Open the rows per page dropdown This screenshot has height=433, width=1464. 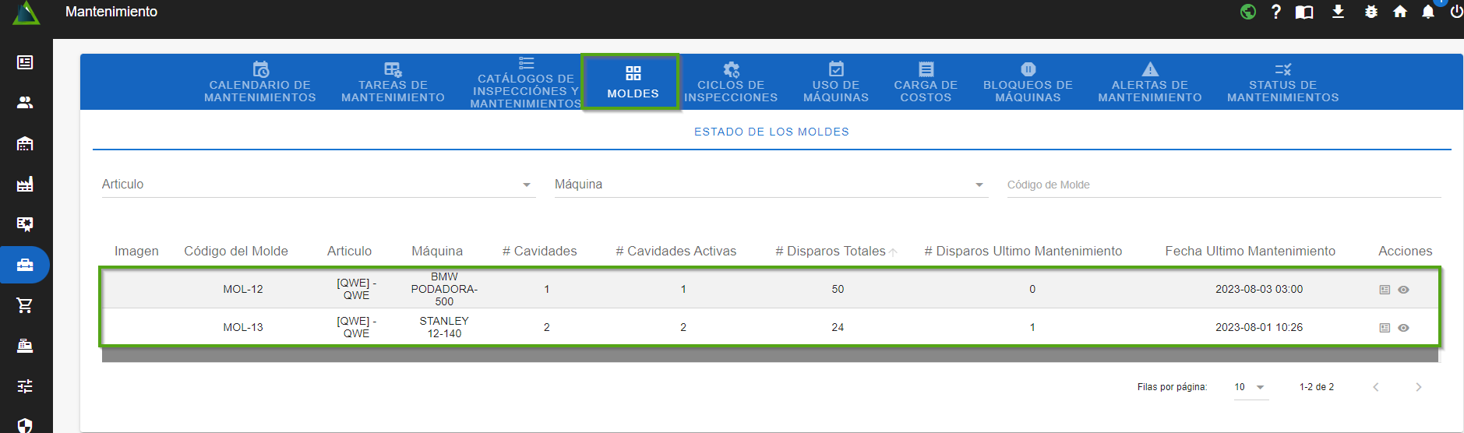pos(1251,387)
